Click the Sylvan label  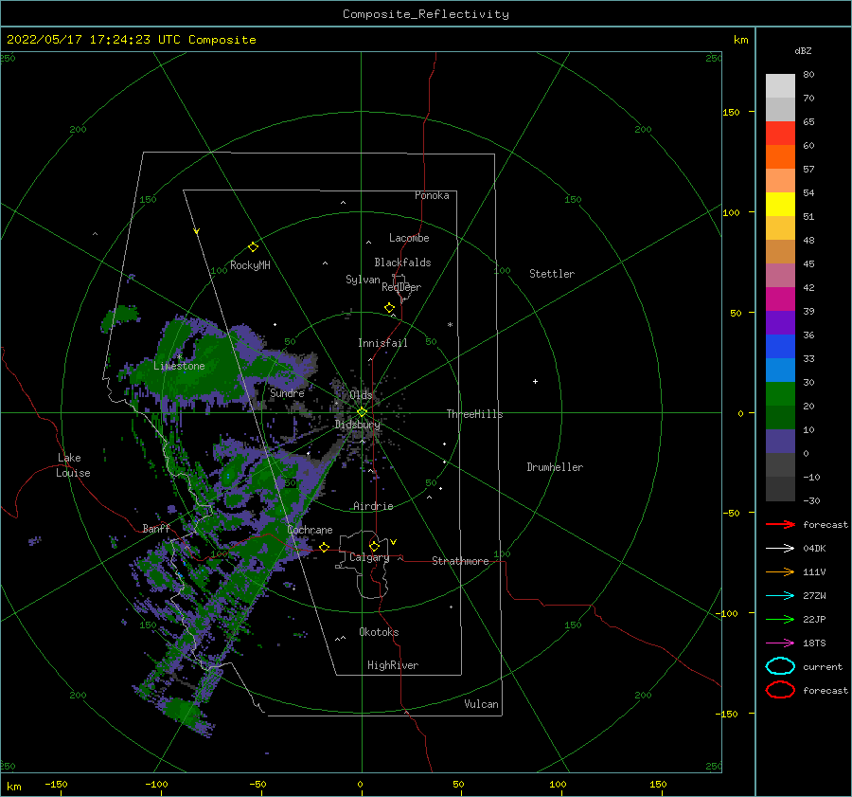pyautogui.click(x=363, y=280)
